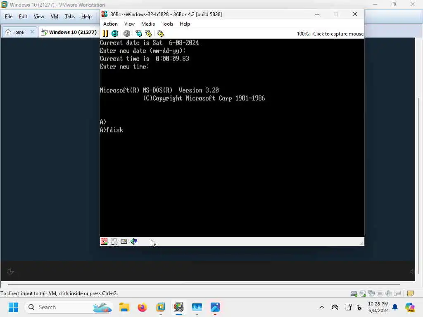Show hidden system tray icons
423x317 pixels.
(x=321, y=307)
